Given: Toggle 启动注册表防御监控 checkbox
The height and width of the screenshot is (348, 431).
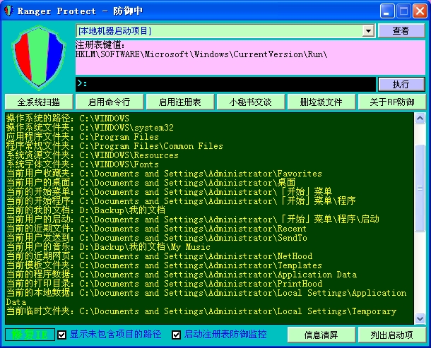Looking at the screenshot, I should pos(176,335).
